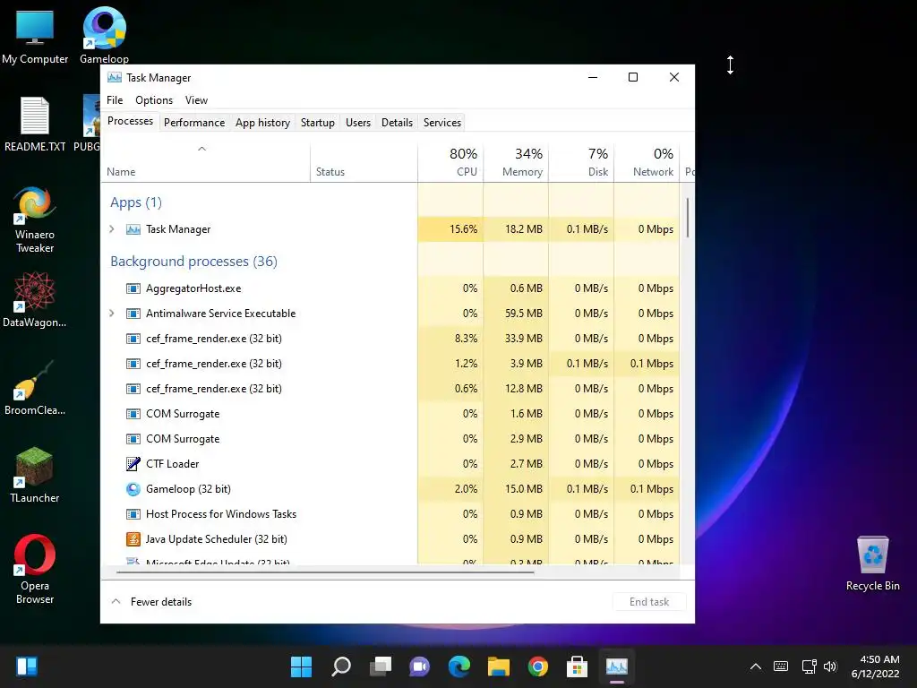The width and height of the screenshot is (917, 688).
Task: Click the Apps (1) group header
Action: (x=136, y=202)
